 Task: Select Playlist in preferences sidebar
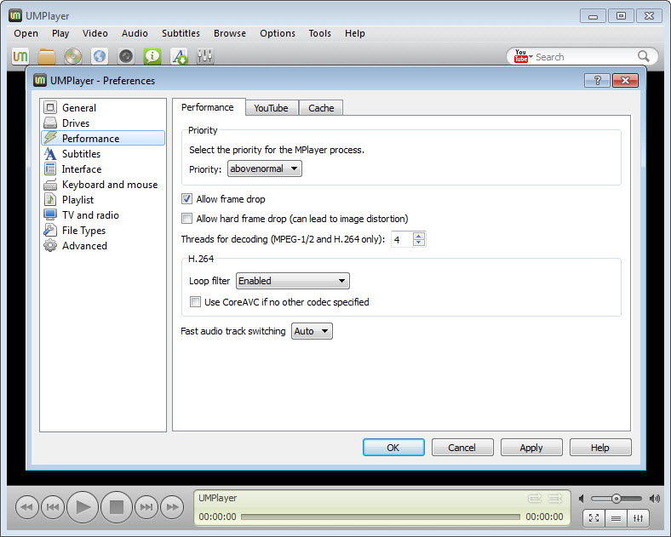pos(103,200)
